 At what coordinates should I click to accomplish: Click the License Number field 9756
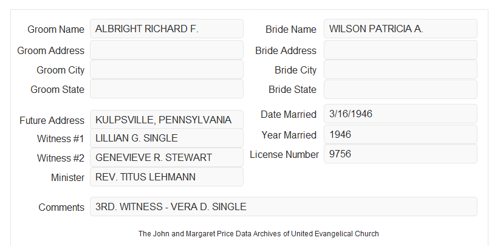pyautogui.click(x=400, y=154)
